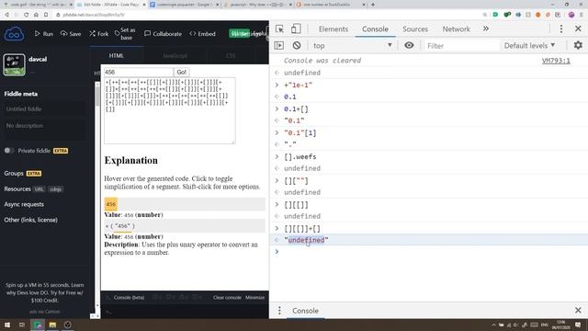
Task: Select the JavaScript panel tab
Action: [x=175, y=55]
